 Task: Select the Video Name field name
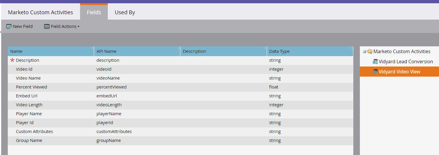pos(28,78)
